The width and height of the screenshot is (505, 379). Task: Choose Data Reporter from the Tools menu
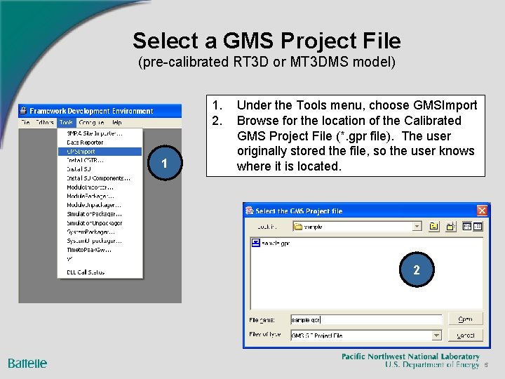point(100,142)
